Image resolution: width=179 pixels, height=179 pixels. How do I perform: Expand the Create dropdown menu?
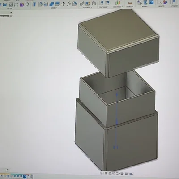click(x=10, y=9)
